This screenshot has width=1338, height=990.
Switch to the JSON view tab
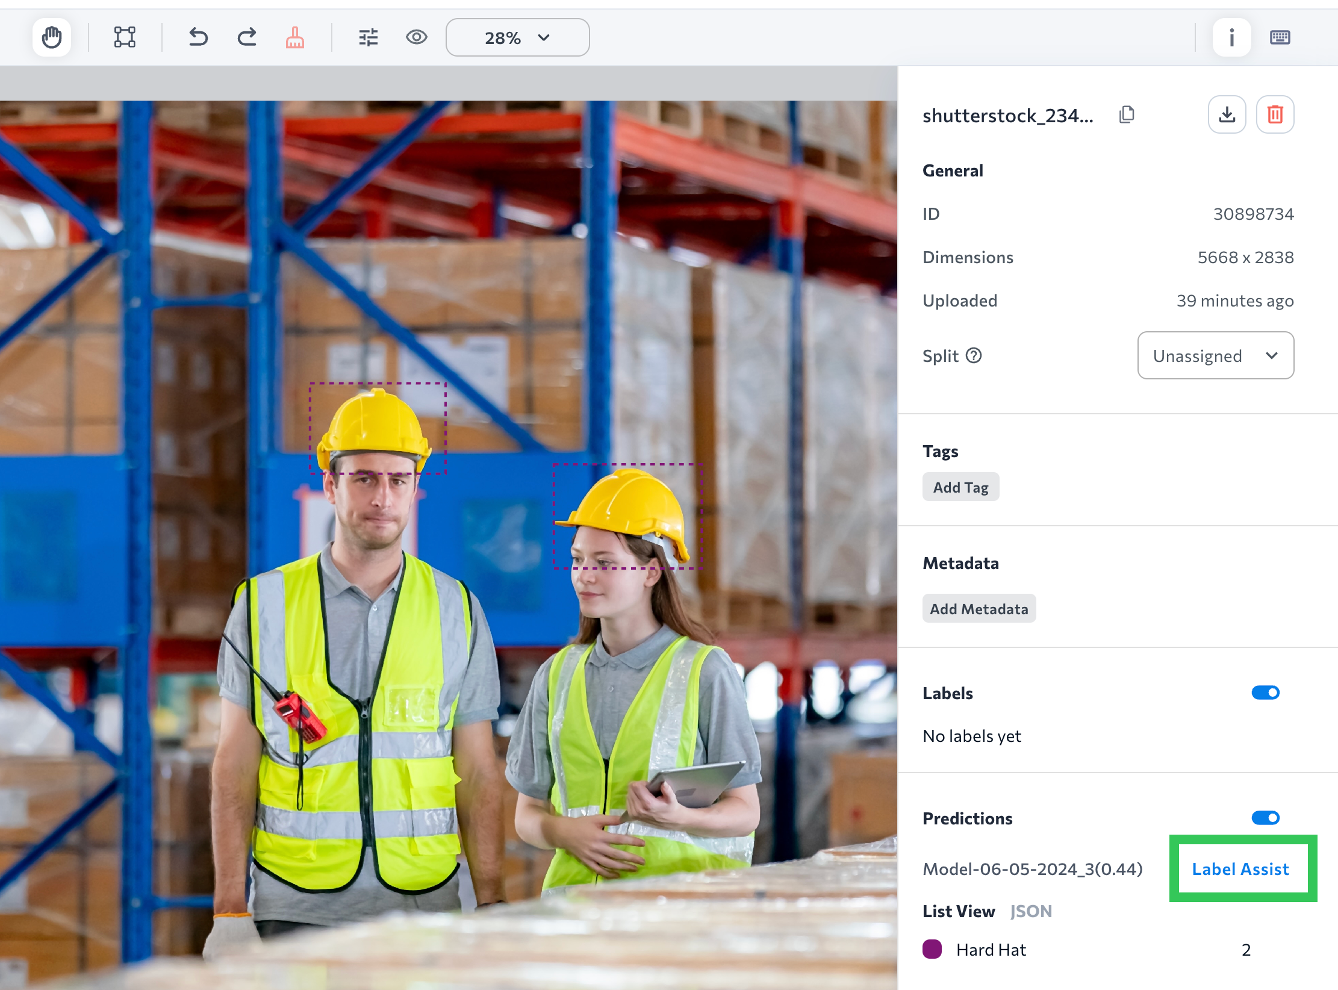[1031, 911]
